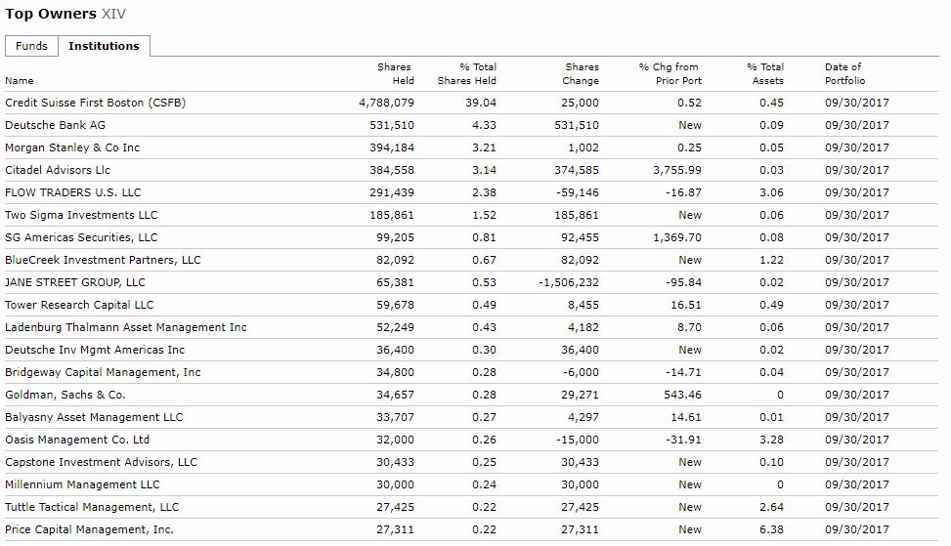The width and height of the screenshot is (951, 546).
Task: Select the Institutions tab
Action: [104, 46]
